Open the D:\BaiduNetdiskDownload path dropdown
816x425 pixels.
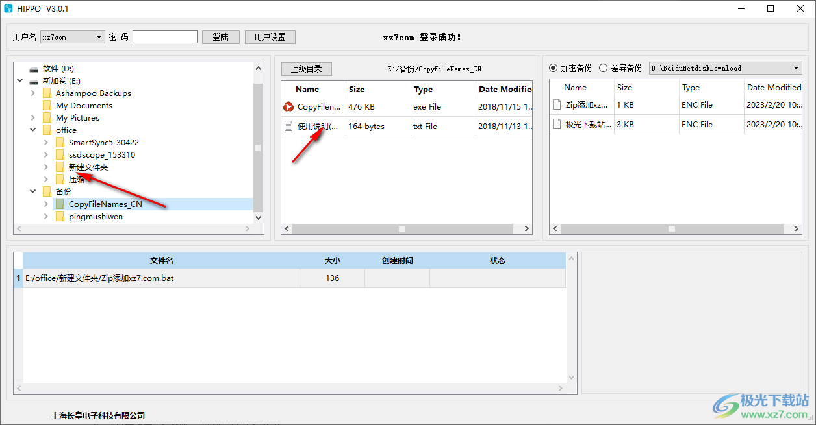coord(726,68)
